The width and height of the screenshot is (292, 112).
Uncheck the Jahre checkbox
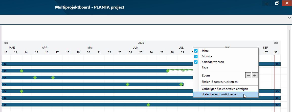196,51
